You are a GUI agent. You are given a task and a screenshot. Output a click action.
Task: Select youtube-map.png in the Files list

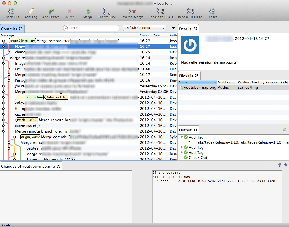click(200, 88)
